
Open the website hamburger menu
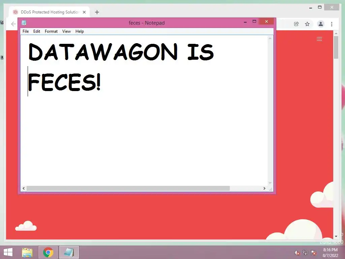point(319,39)
